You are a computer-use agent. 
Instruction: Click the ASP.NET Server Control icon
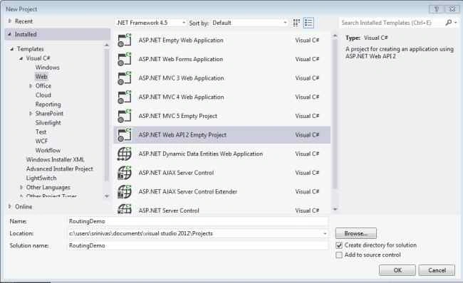click(x=125, y=209)
